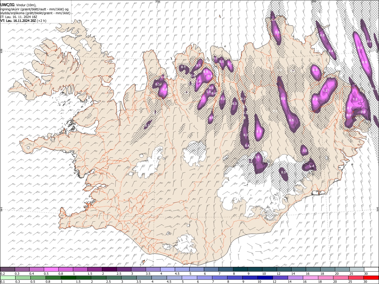Pick the bright red swatch after 30 on the bottom scale
Viewport: 379px width, 284px height.
pos(371,278)
